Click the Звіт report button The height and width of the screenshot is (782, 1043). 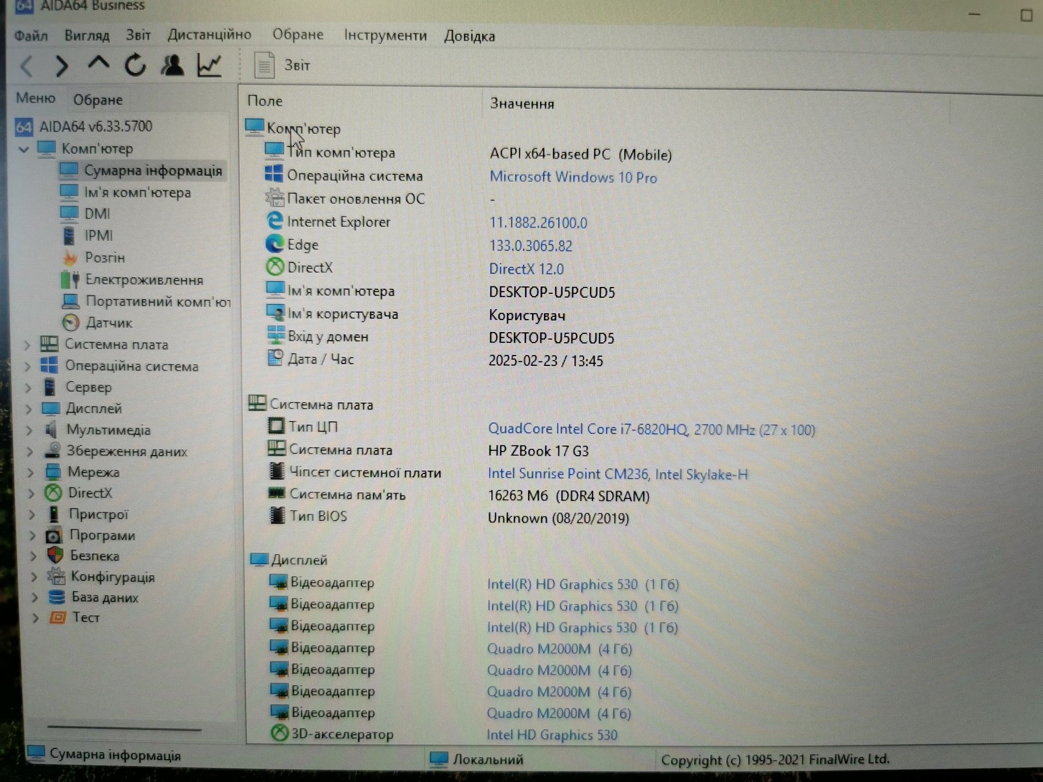pyautogui.click(x=282, y=65)
